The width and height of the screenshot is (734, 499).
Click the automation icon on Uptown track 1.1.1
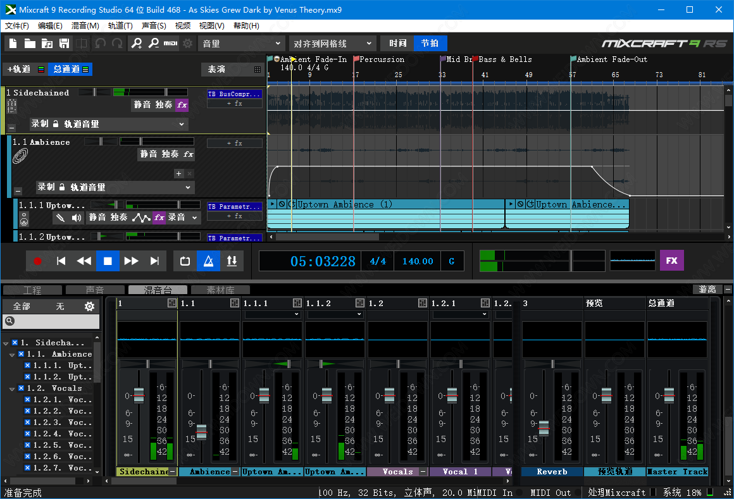(140, 218)
